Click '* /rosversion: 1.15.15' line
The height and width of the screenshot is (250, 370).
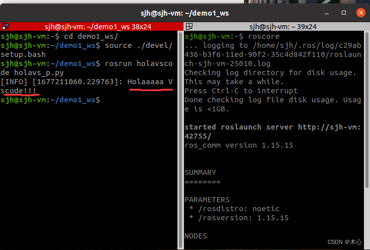pos(239,218)
